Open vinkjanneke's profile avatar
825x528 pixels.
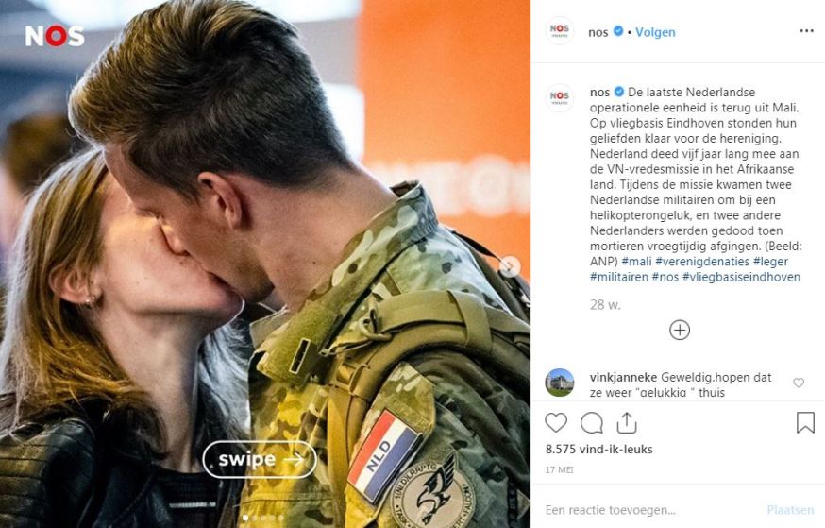[560, 383]
